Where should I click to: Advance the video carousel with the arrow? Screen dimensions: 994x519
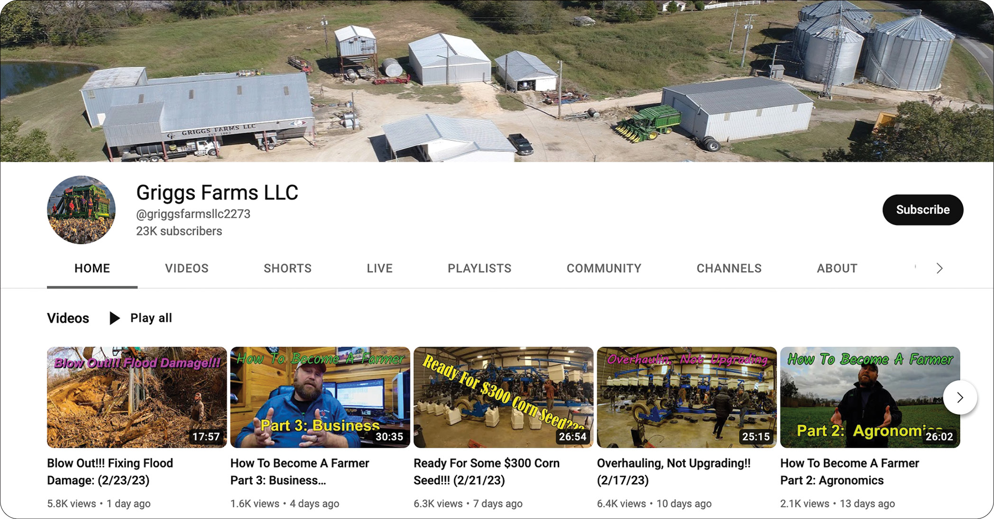point(960,397)
